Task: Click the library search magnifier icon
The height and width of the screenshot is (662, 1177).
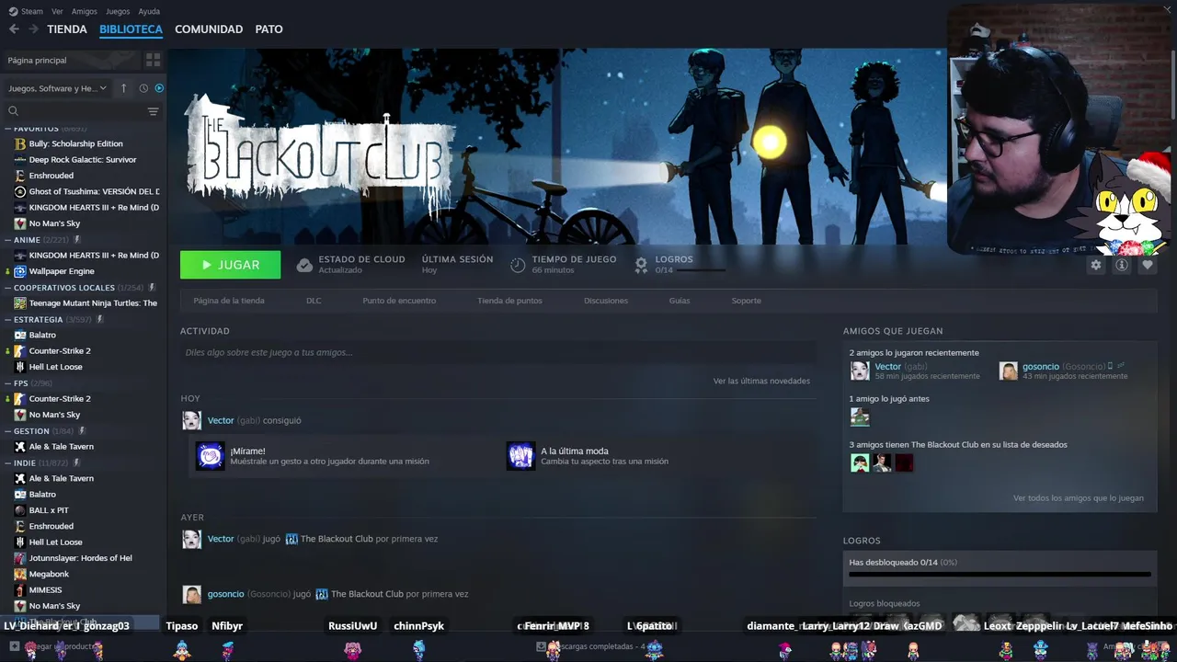Action: pos(14,111)
